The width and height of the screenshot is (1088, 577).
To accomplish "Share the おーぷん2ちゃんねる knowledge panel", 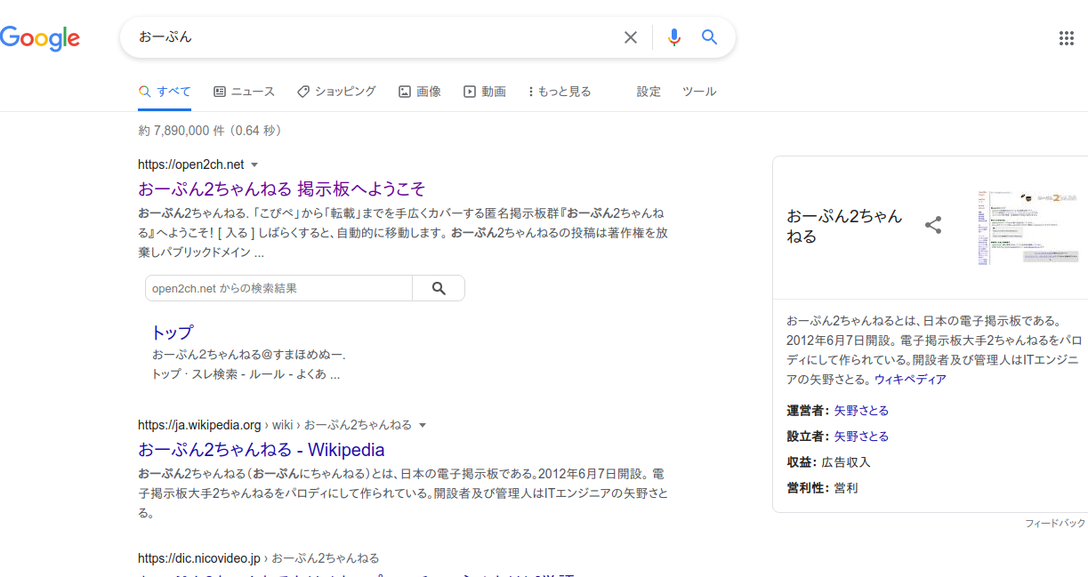I will pyautogui.click(x=933, y=225).
